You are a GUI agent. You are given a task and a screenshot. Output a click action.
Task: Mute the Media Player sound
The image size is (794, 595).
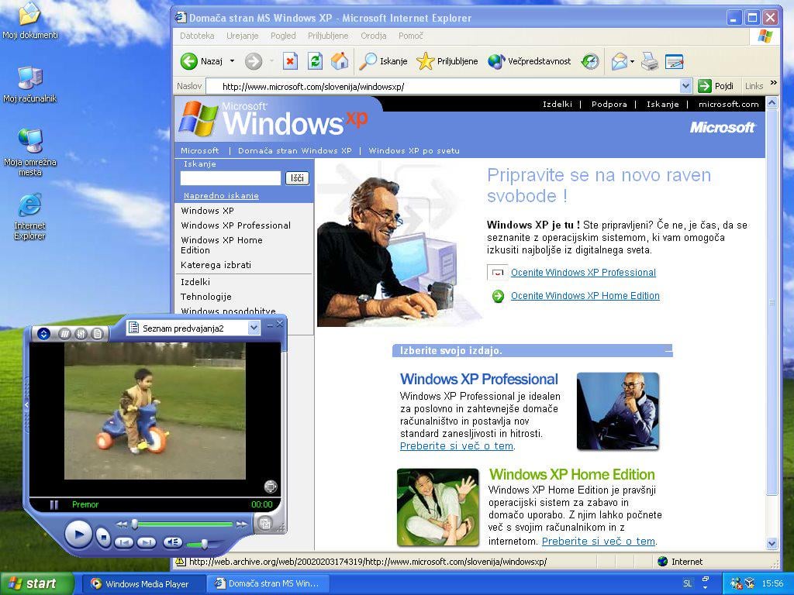(x=172, y=542)
